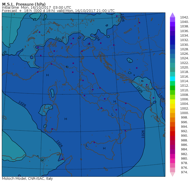This screenshot has height=182, width=190.
Task: Pick the orange band between 998 and 1000
Action: pyautogui.click(x=172, y=115)
